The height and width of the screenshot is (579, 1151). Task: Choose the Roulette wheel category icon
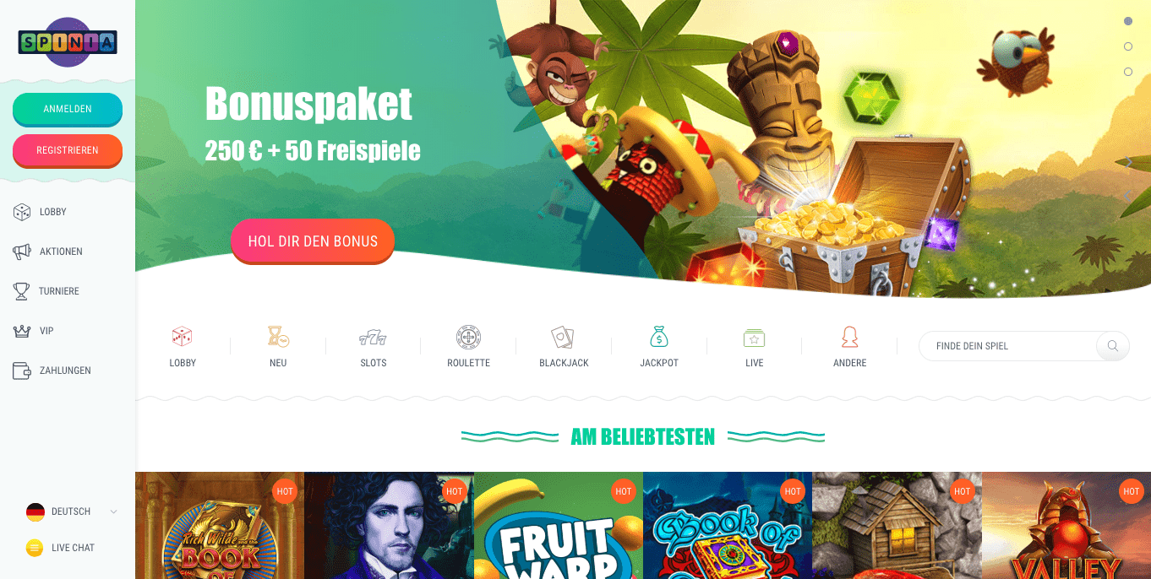pos(468,338)
